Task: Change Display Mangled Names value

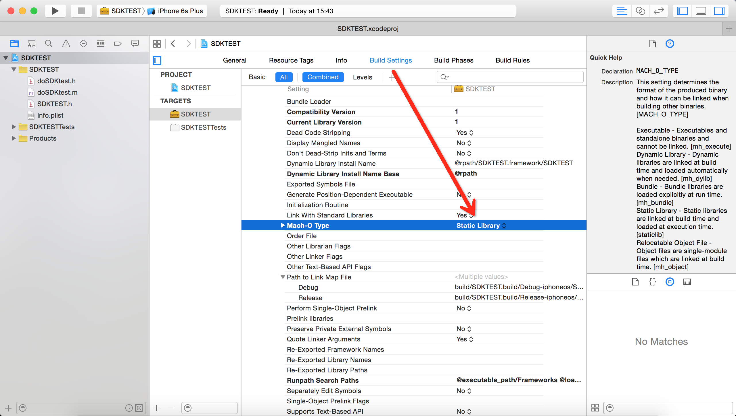Action: 464,143
